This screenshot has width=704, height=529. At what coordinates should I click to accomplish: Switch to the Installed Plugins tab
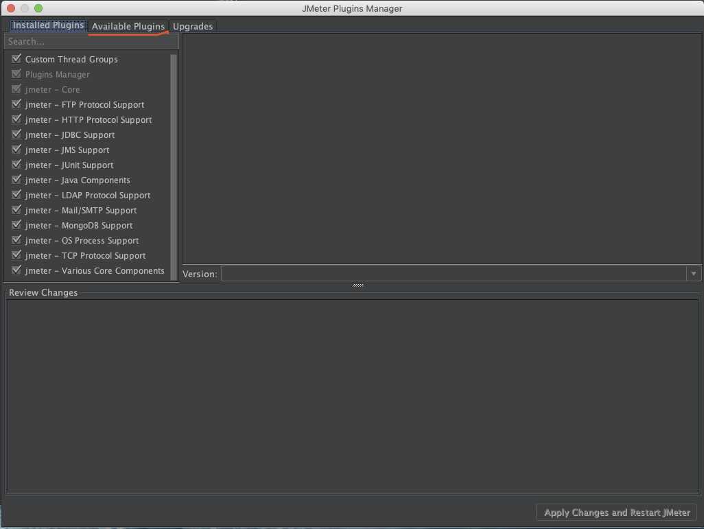tap(47, 25)
